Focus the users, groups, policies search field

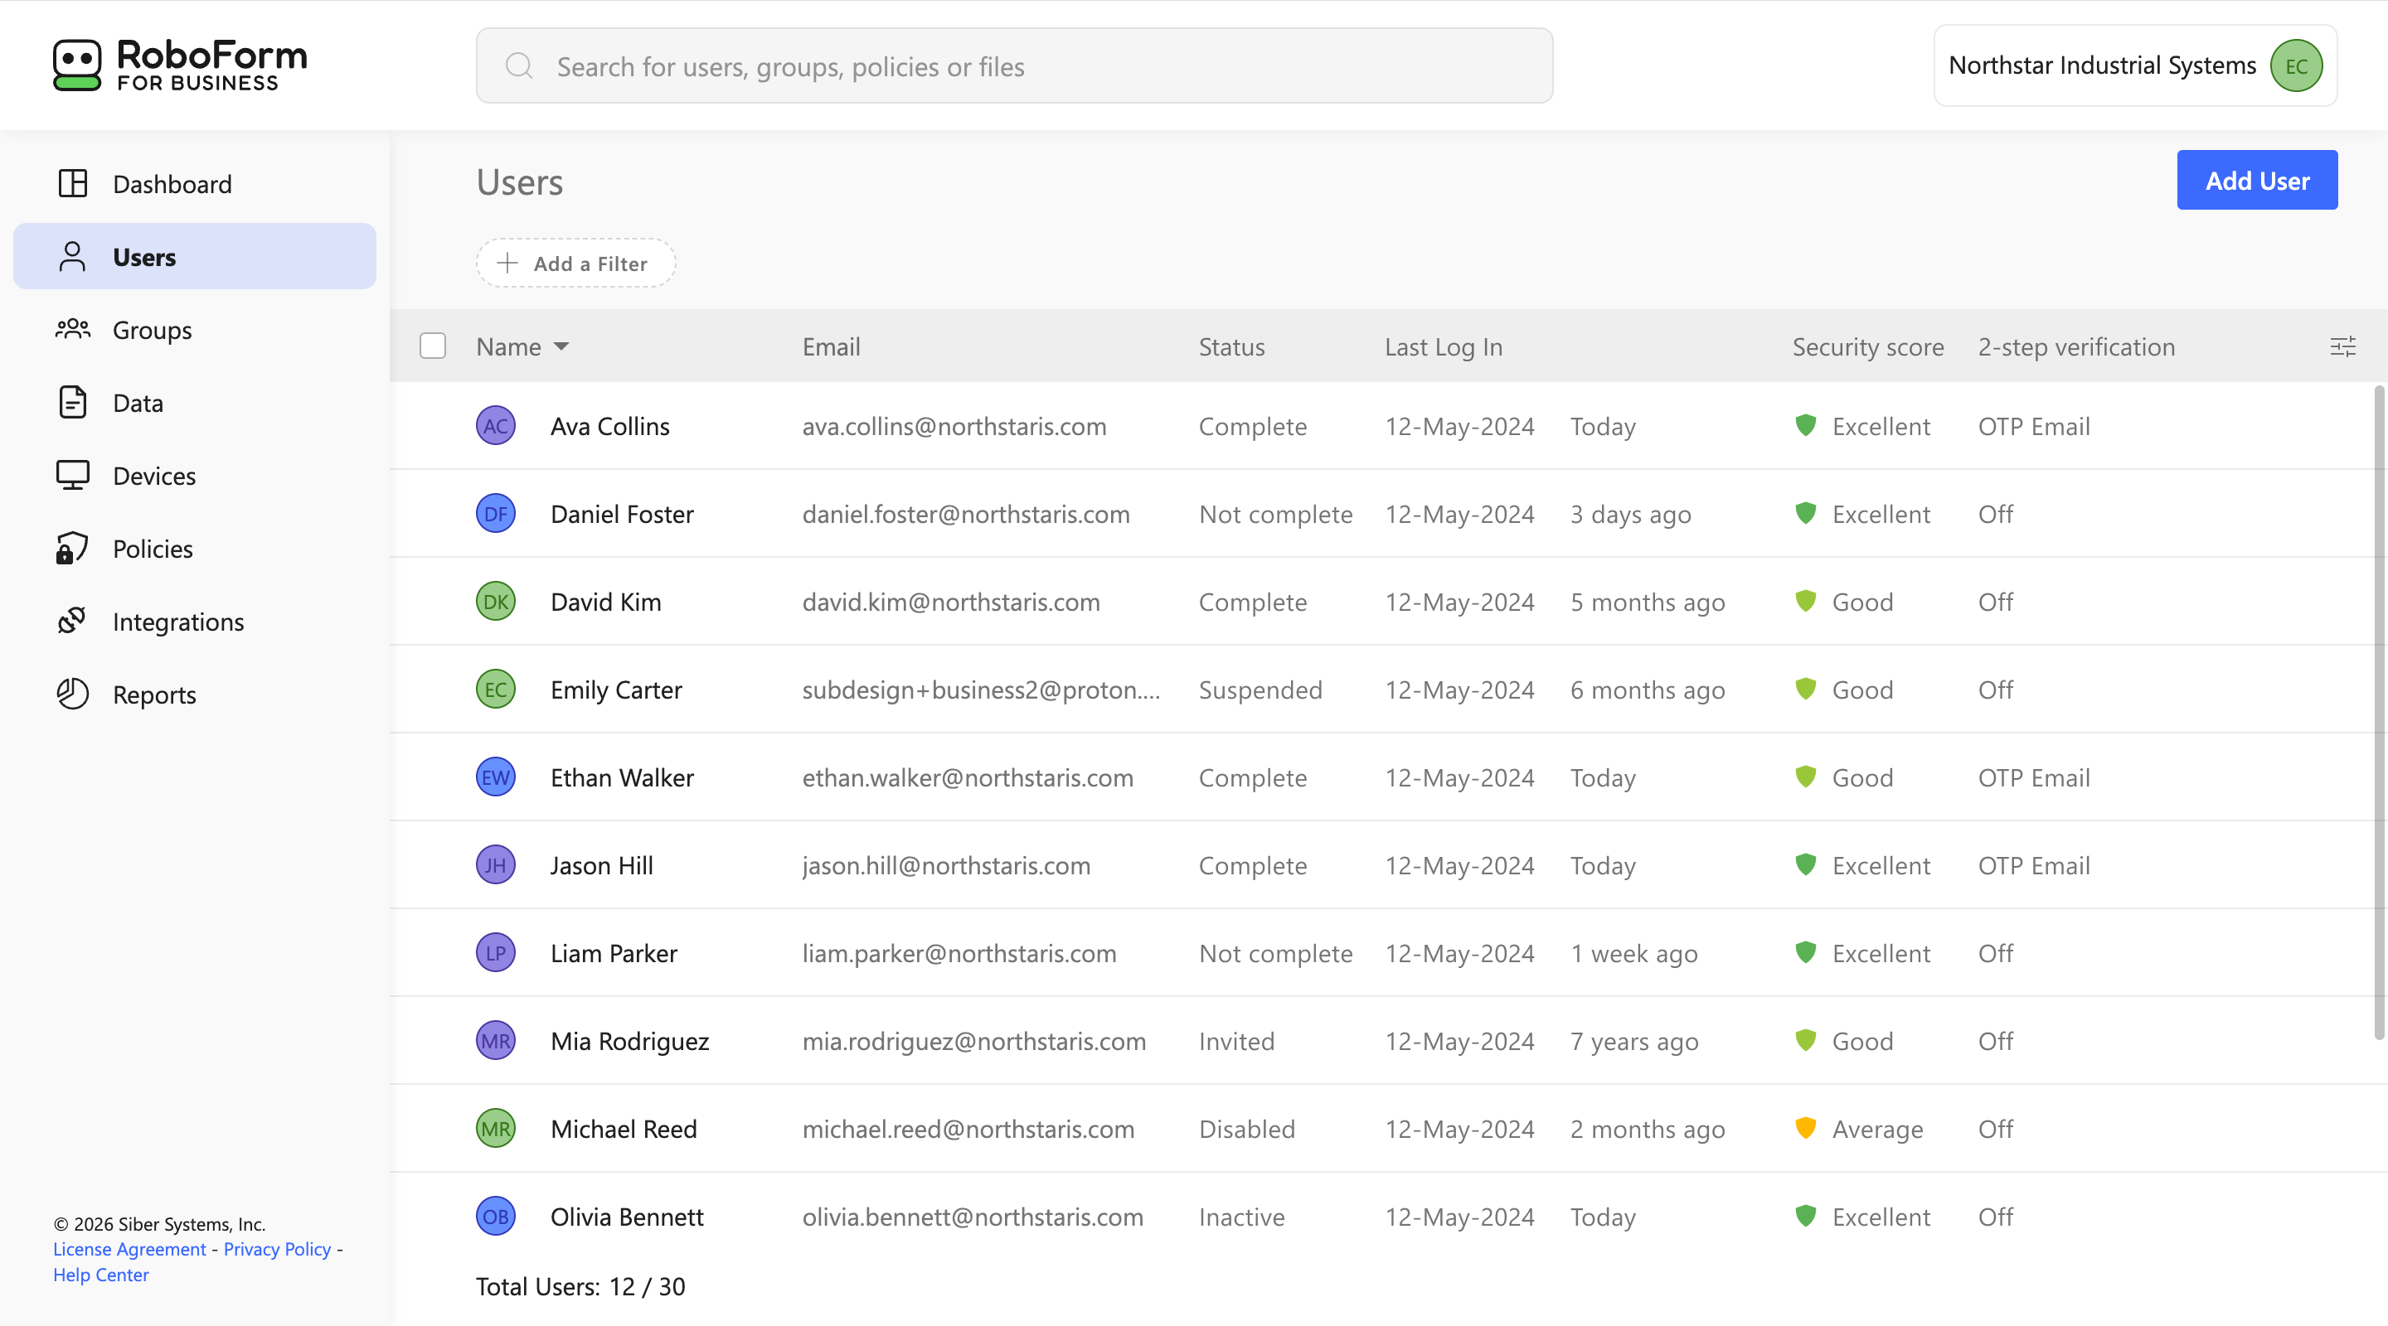(x=1014, y=65)
